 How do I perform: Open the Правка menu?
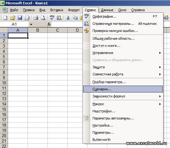(x=29, y=10)
